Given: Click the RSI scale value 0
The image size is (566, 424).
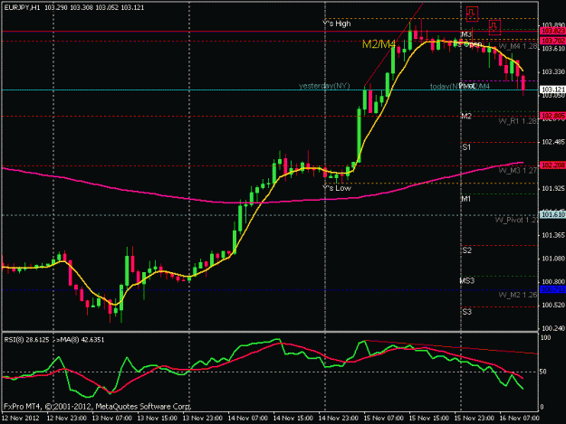Looking at the screenshot, I should coord(542,407).
